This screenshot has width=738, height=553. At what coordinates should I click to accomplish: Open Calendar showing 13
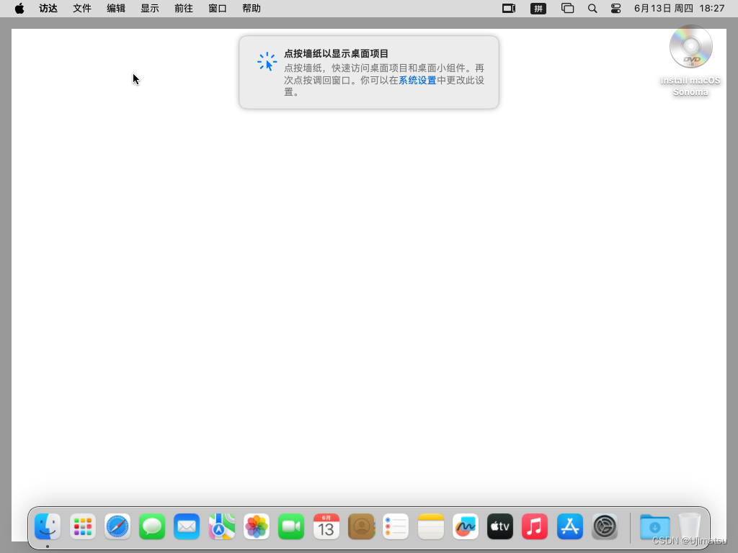click(326, 526)
